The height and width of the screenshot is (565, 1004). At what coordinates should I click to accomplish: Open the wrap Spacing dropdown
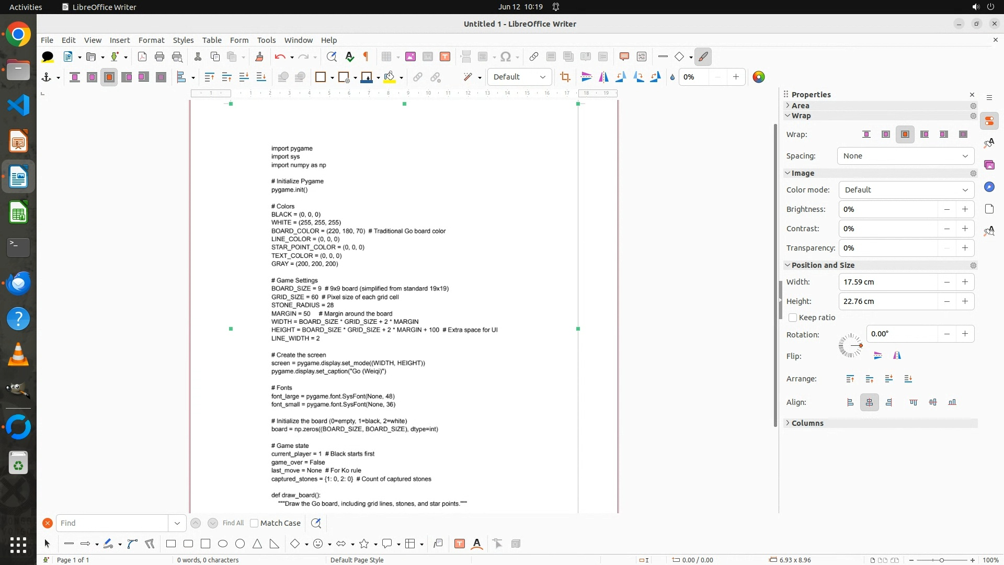click(905, 156)
